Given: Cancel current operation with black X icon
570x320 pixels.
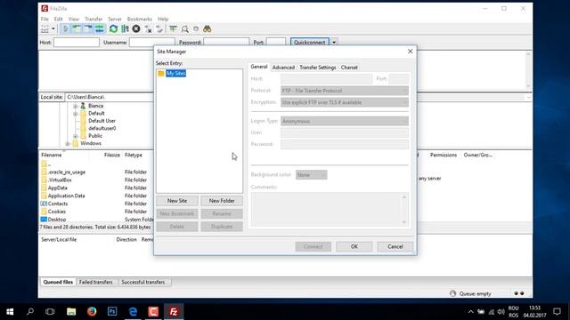Looking at the screenshot, I should pyautogui.click(x=136, y=28).
